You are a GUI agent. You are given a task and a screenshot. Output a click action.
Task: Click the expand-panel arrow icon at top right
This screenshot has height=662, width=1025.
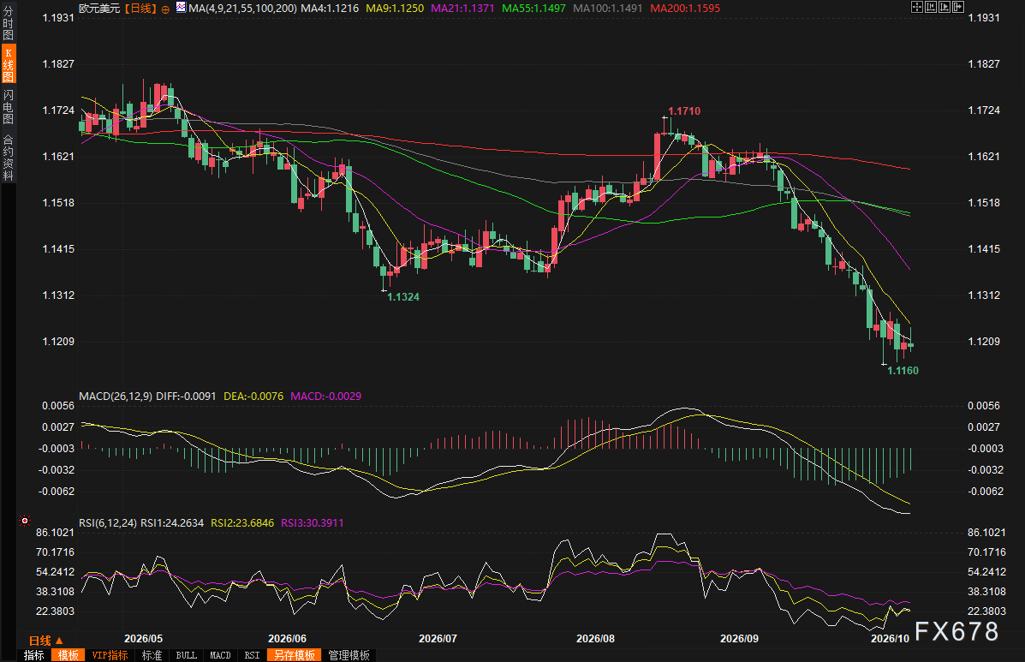[x=958, y=7]
